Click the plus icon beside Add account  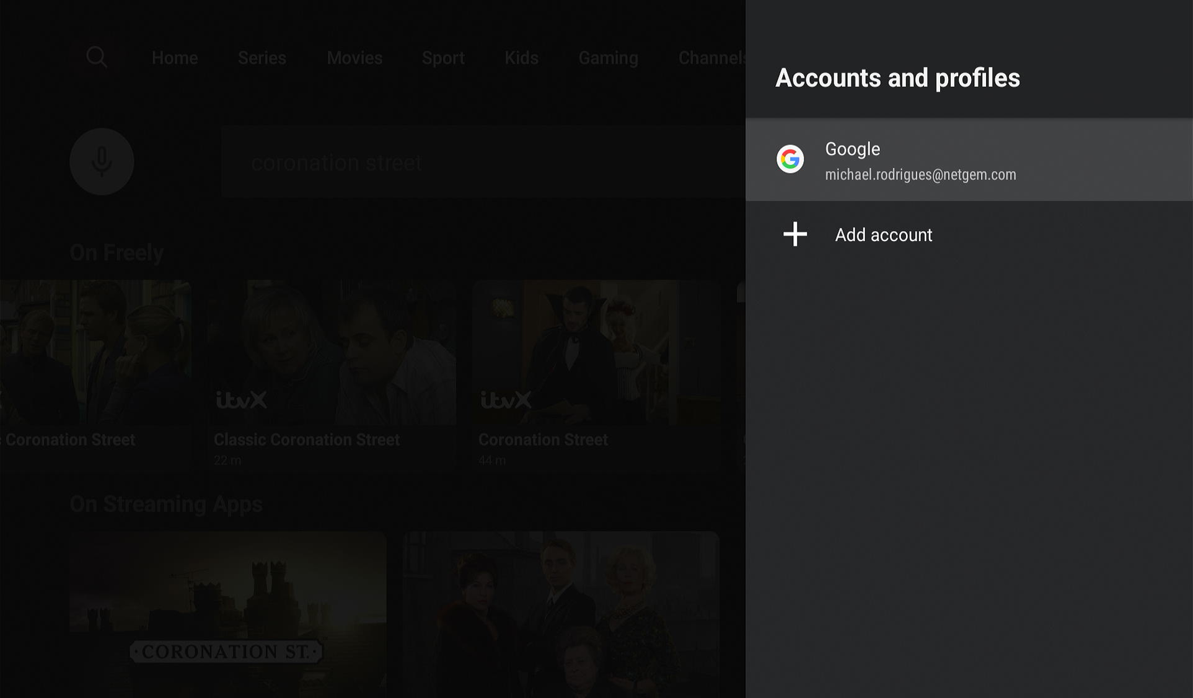(795, 234)
